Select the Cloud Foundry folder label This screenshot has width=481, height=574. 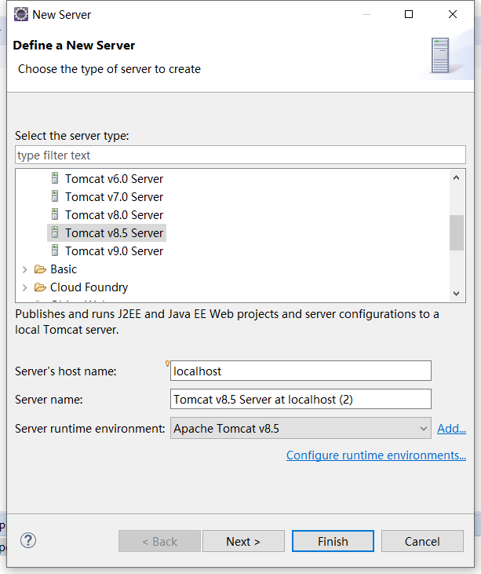click(x=89, y=287)
